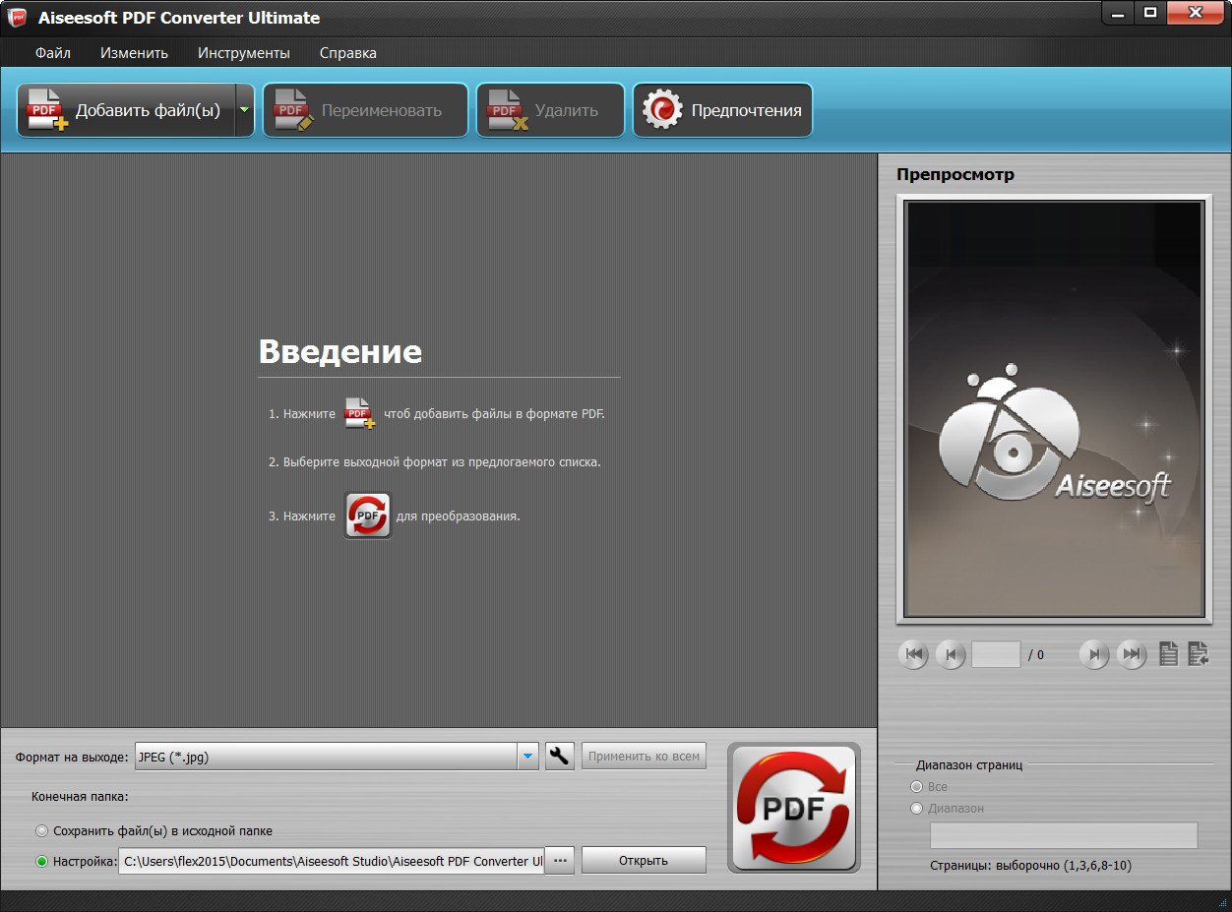1232x912 pixels.
Task: Click the Добавить файл(ы) button
Action: [x=126, y=110]
